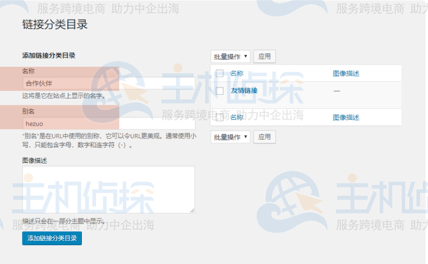Click inside the 图像描述 textarea
This screenshot has height=264, width=428.
[x=109, y=189]
